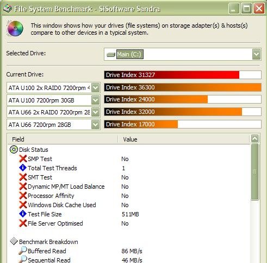Screen dimensions: 267x263
Task: Click the Drive Index 31327 result bar
Action: [183, 75]
